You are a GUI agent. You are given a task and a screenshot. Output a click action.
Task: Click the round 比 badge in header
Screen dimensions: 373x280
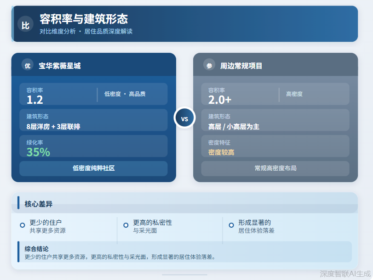tap(25, 24)
